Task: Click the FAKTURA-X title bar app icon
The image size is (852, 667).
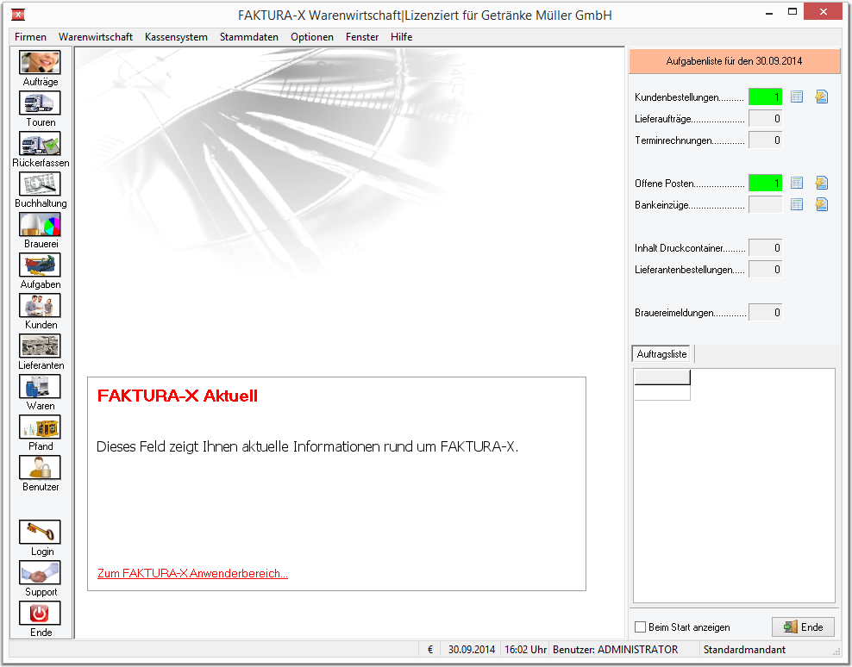Action: (18, 15)
